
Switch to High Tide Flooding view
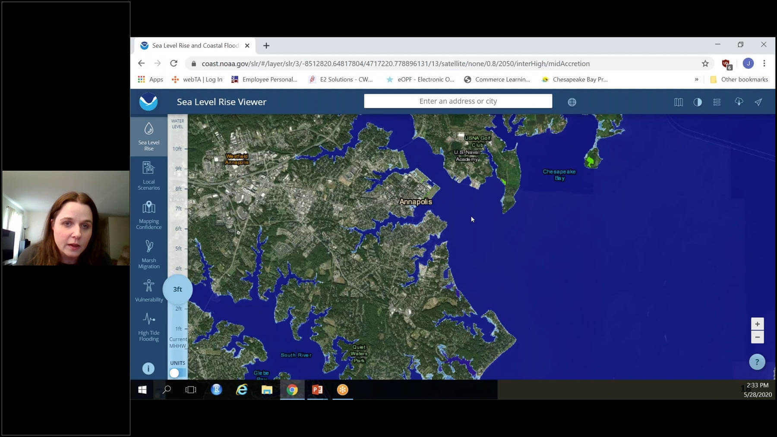(148, 327)
